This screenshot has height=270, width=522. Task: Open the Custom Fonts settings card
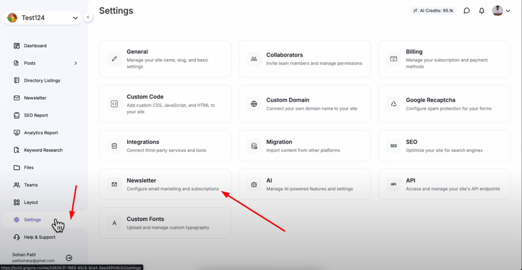tap(165, 223)
